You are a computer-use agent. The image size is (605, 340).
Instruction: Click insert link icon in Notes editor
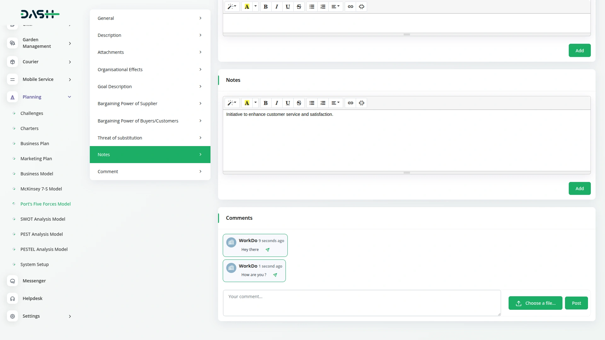[350, 103]
